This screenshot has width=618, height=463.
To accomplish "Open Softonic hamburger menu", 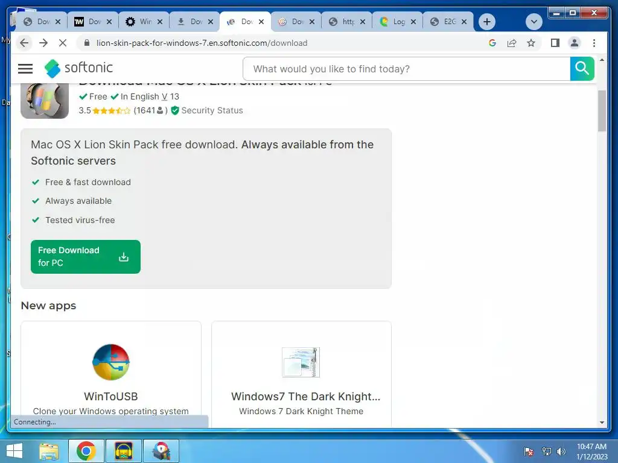I will coord(25,69).
